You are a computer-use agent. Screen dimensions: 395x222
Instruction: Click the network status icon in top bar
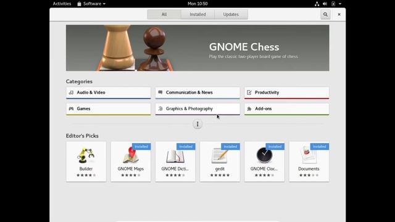click(317, 4)
